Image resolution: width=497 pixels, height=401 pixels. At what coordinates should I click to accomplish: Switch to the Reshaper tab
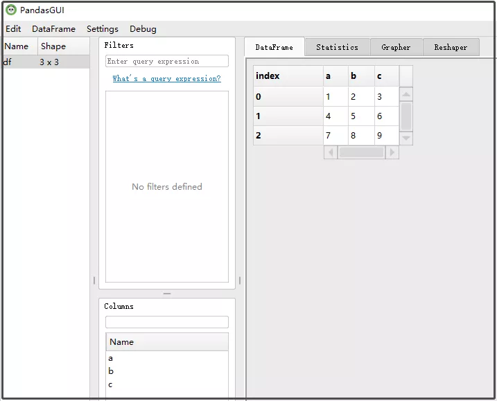(x=451, y=47)
